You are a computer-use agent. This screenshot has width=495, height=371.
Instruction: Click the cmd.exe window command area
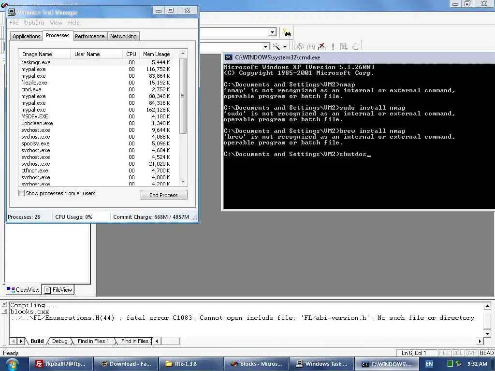click(x=359, y=136)
